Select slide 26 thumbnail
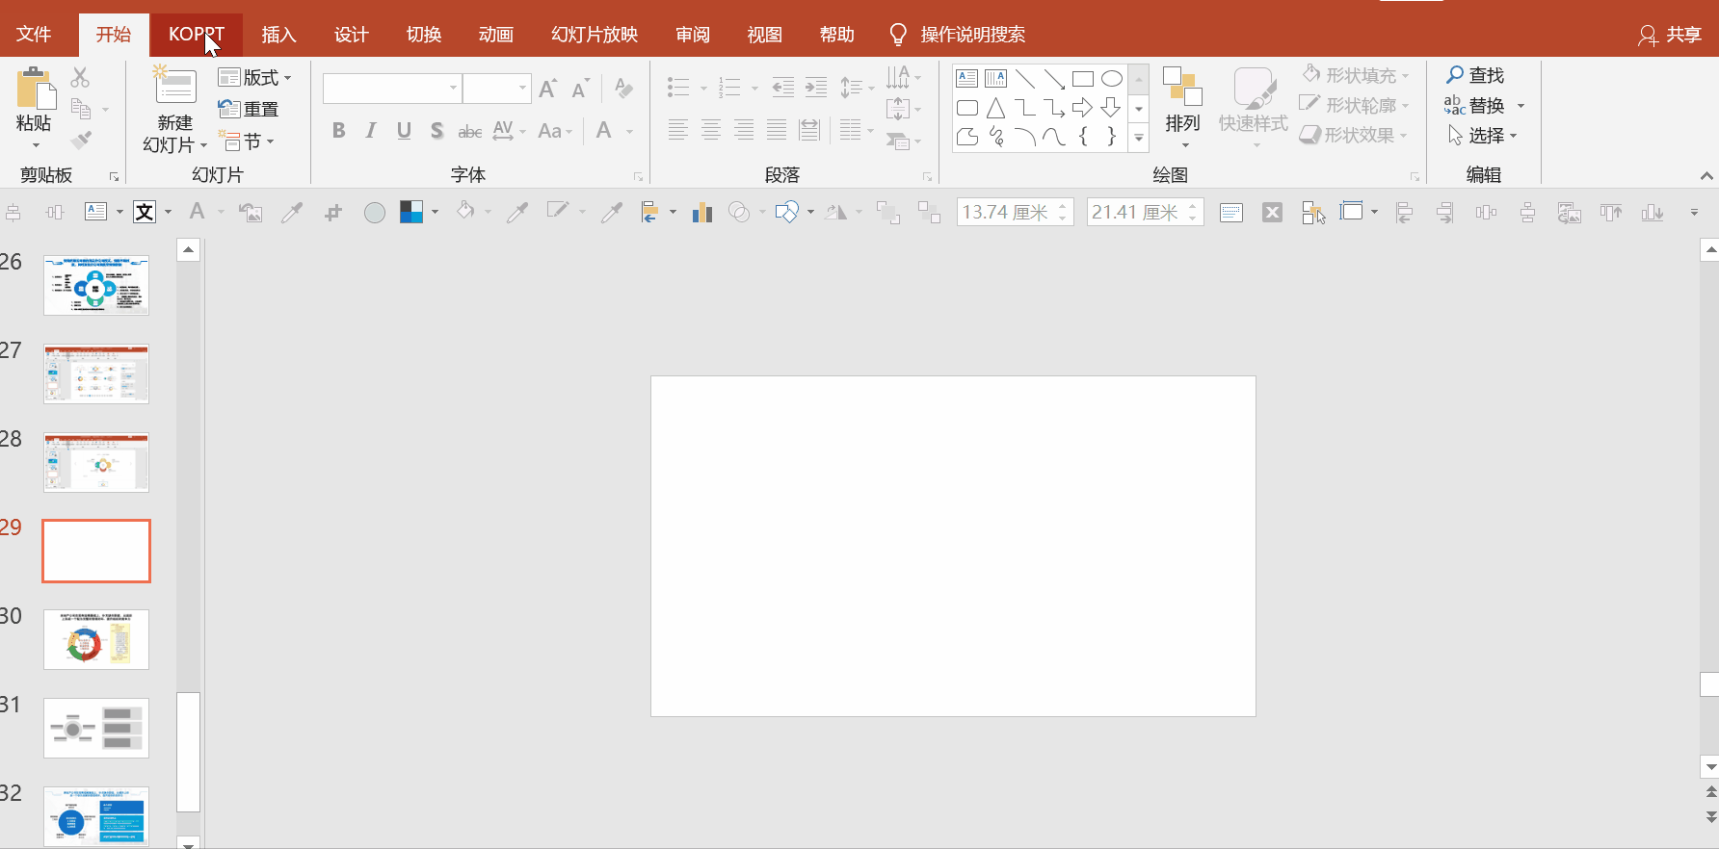Screen dimensions: 1719x849 (x=96, y=285)
